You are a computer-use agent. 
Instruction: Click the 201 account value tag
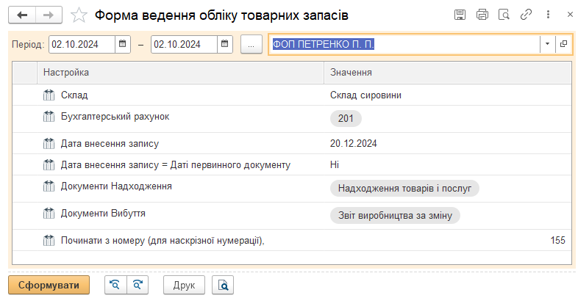346,118
